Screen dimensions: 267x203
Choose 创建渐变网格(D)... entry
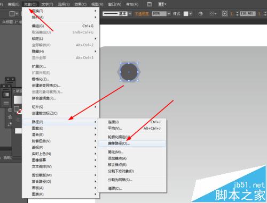(x=60, y=86)
